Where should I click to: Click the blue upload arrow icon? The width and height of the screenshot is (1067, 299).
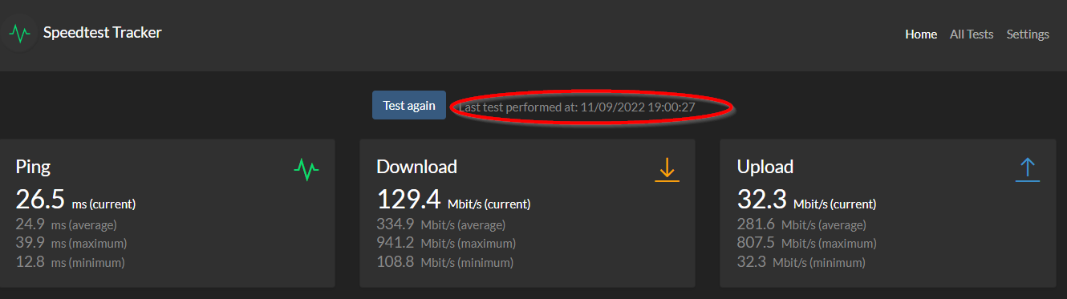click(x=1028, y=170)
